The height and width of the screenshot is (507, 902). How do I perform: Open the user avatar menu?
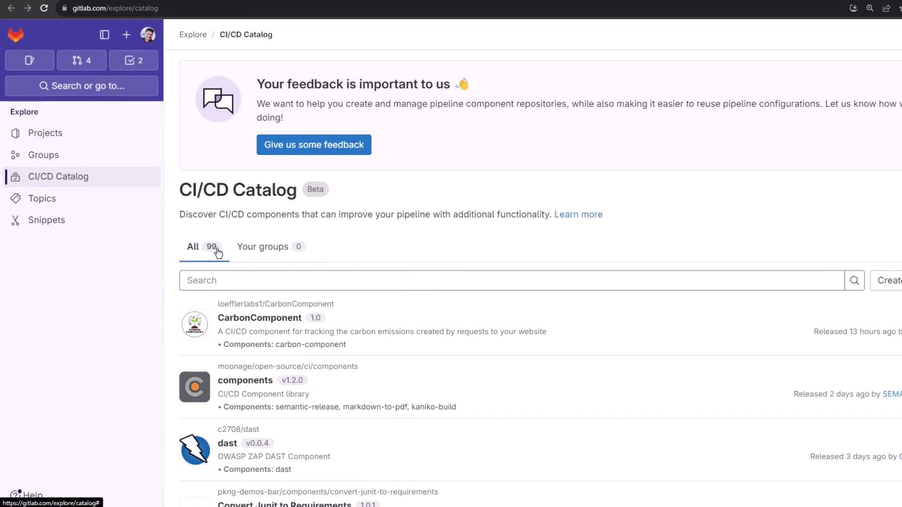click(x=148, y=35)
